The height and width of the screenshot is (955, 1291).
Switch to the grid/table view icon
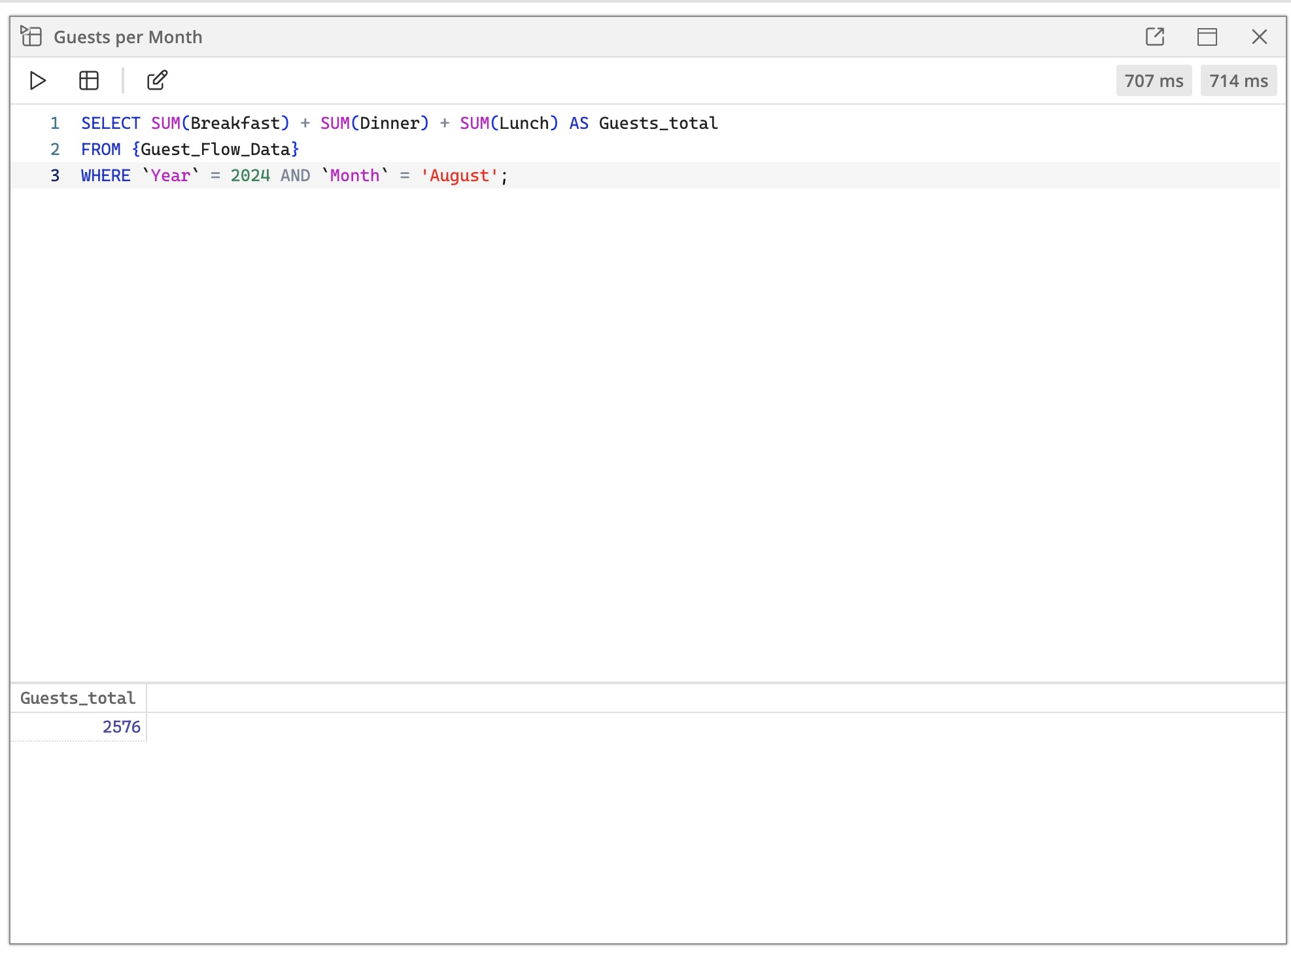(x=88, y=80)
